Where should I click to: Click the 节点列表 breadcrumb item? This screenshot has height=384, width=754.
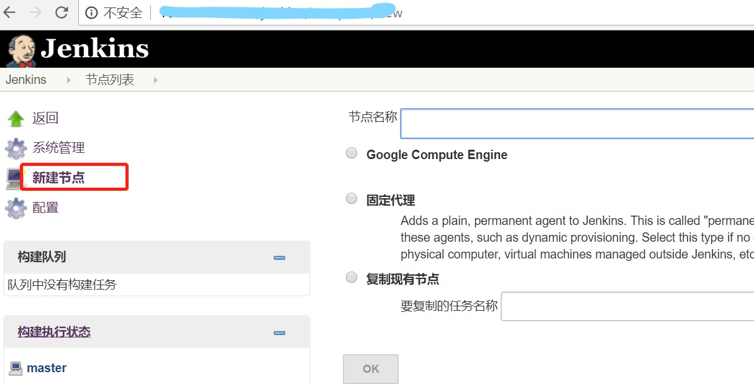[110, 80]
